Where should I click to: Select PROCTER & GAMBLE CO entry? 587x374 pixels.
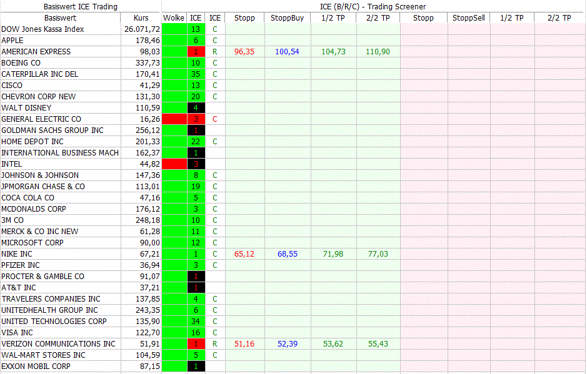43,277
